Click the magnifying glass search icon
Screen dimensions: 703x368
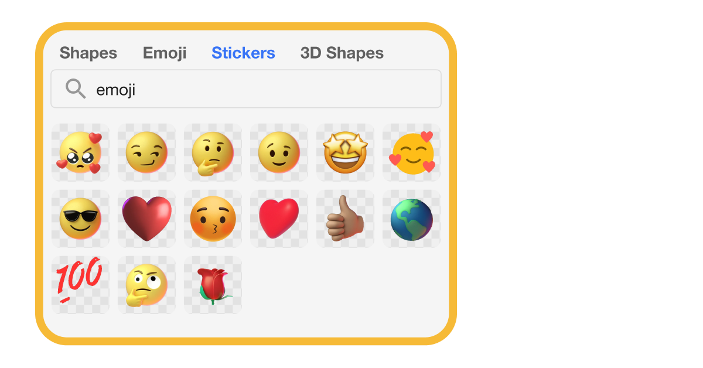(76, 89)
